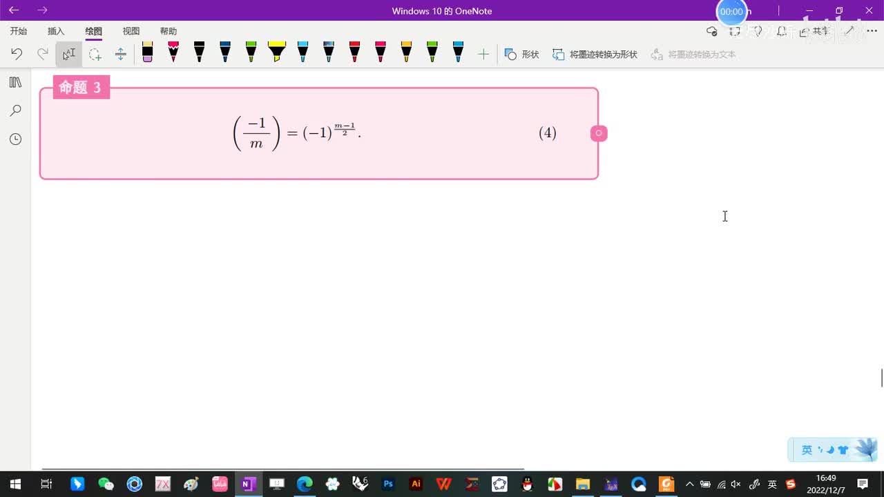Click 将墨迹转换为形状 ink to shape

pos(595,54)
